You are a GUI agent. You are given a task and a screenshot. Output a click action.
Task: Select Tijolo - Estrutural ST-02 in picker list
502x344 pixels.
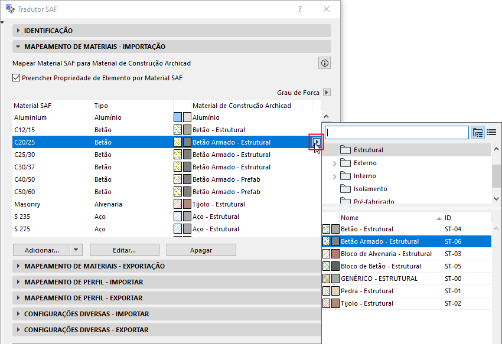tap(406, 303)
